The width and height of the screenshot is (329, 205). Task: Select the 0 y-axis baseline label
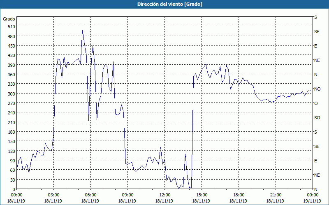pos(14,189)
